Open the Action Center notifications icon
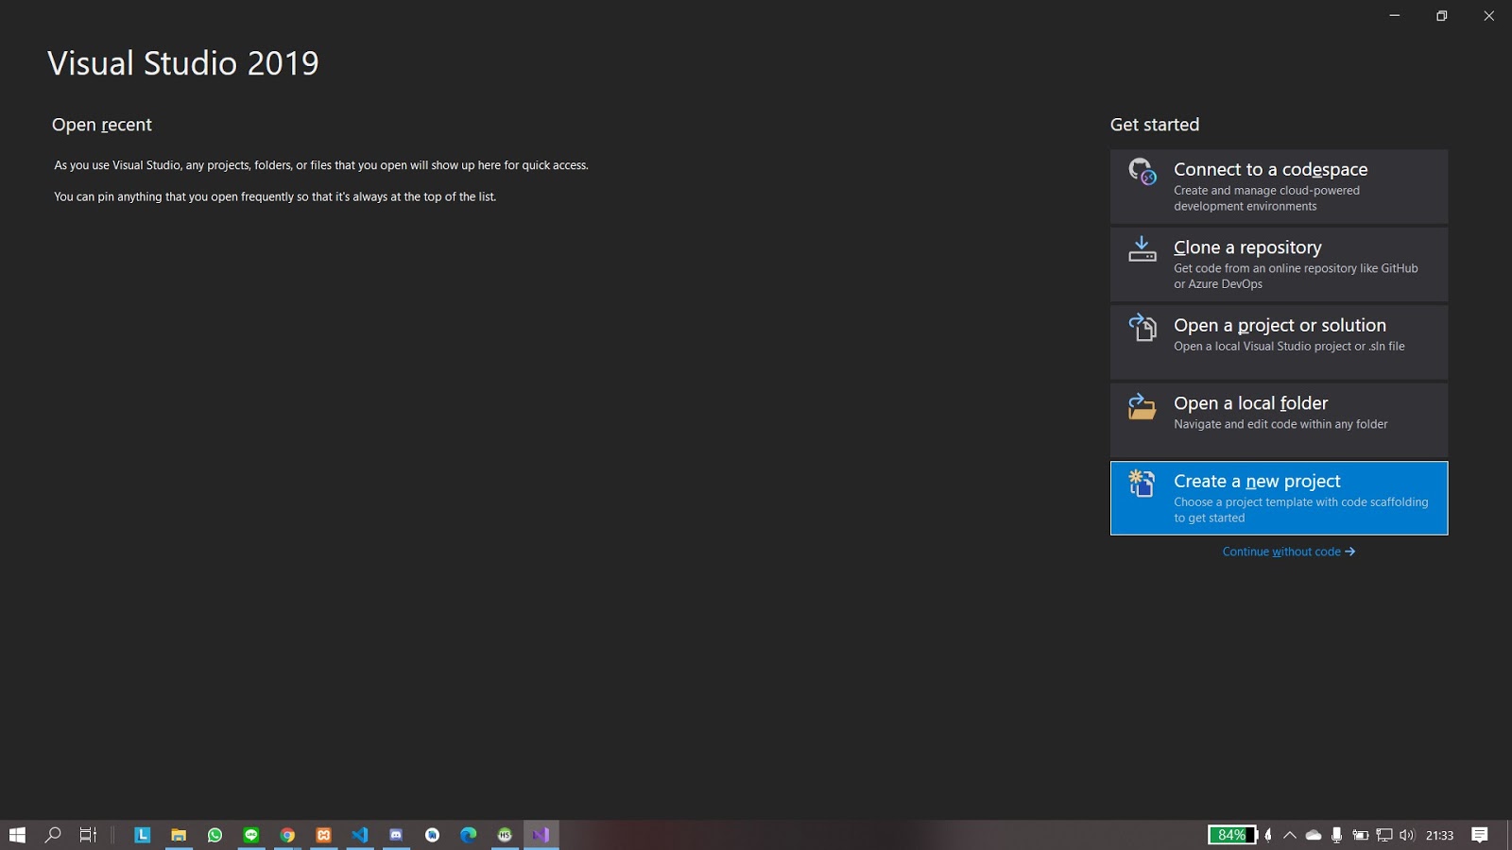 1480,835
